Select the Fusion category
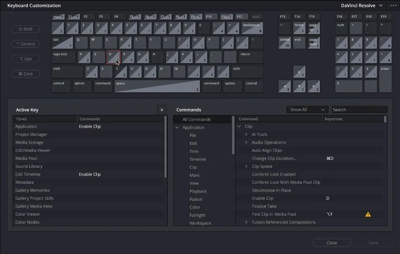The height and width of the screenshot is (254, 400). 196,199
